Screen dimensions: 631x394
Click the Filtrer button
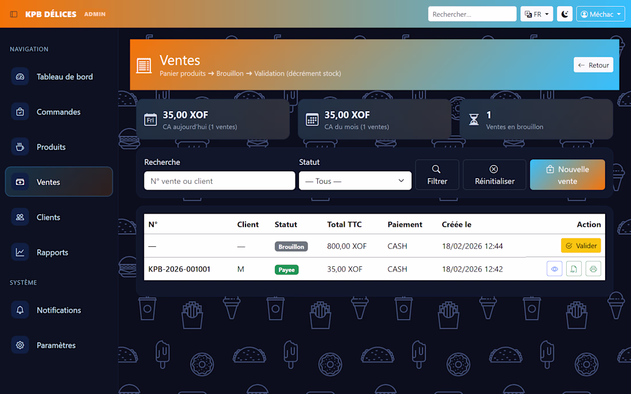click(x=437, y=175)
